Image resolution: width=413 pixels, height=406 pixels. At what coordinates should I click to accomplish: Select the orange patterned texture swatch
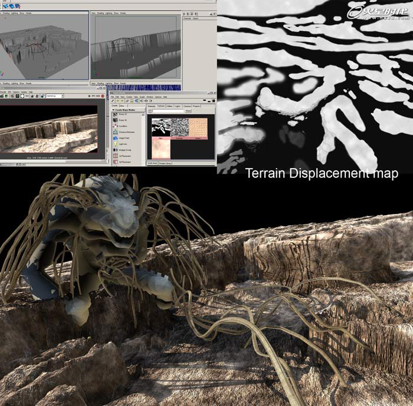(198, 127)
